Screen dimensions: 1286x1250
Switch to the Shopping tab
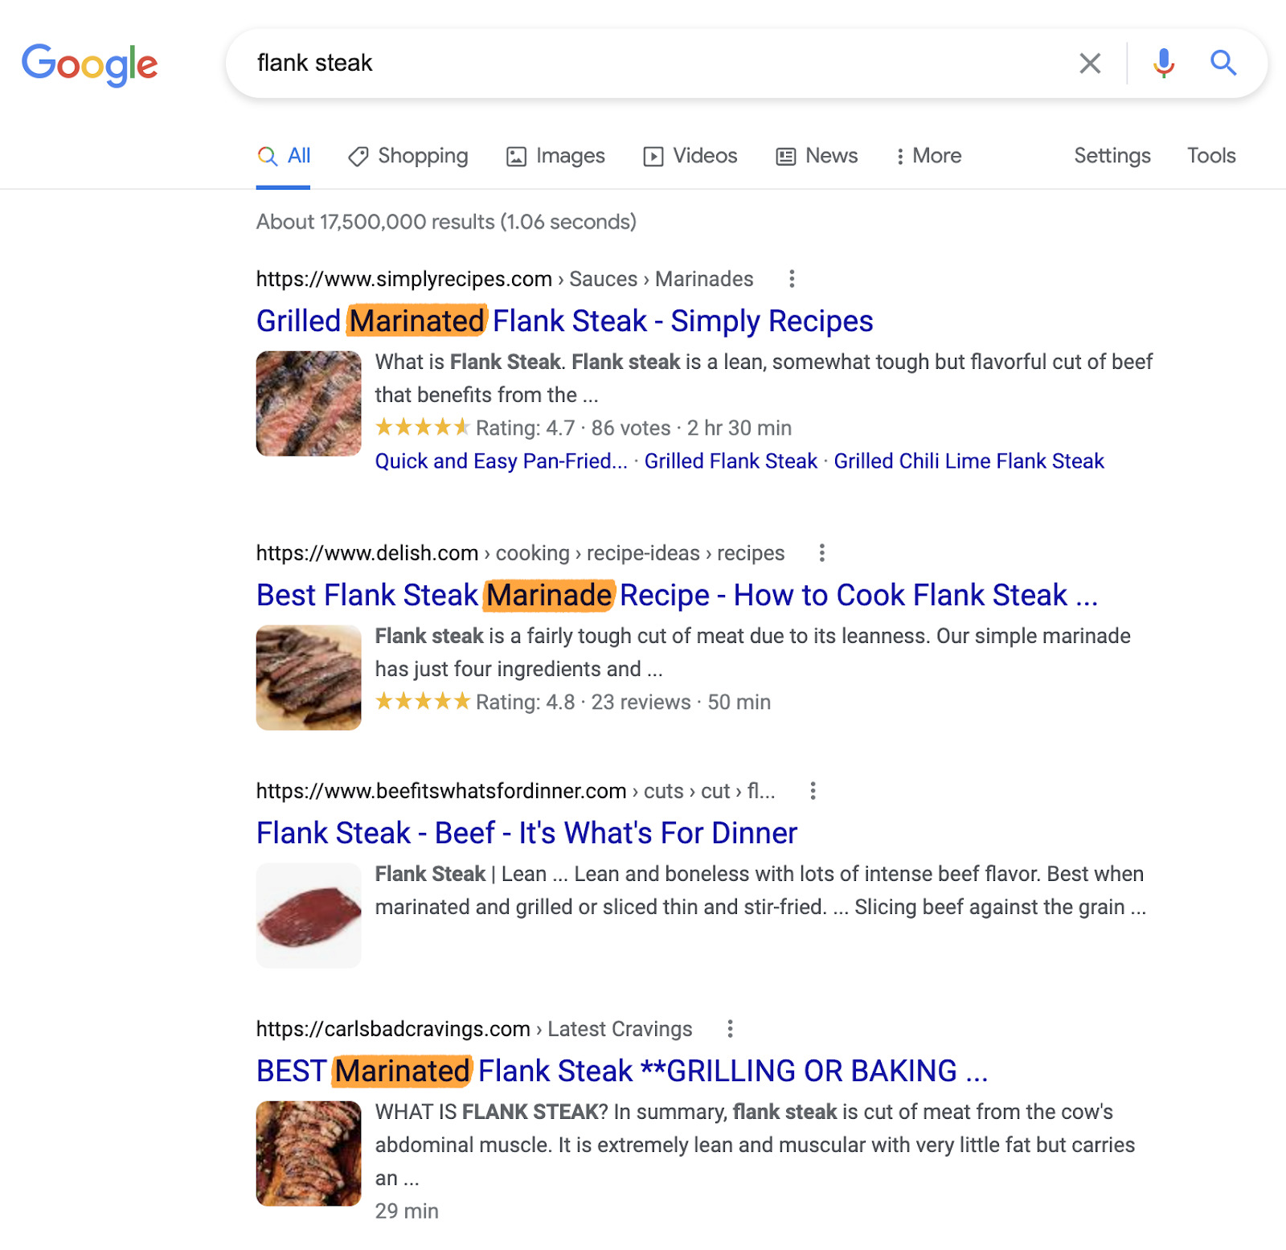coord(408,156)
